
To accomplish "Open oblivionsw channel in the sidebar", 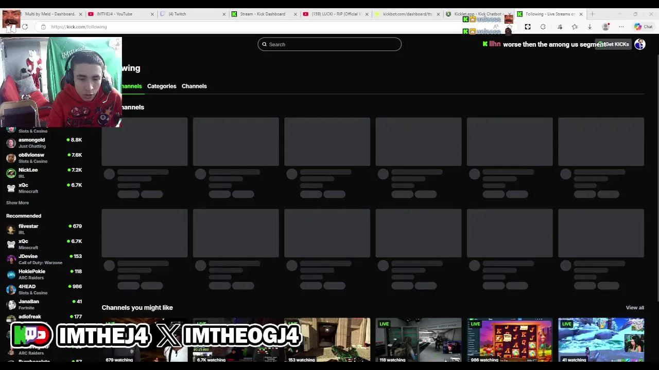I will [44, 158].
